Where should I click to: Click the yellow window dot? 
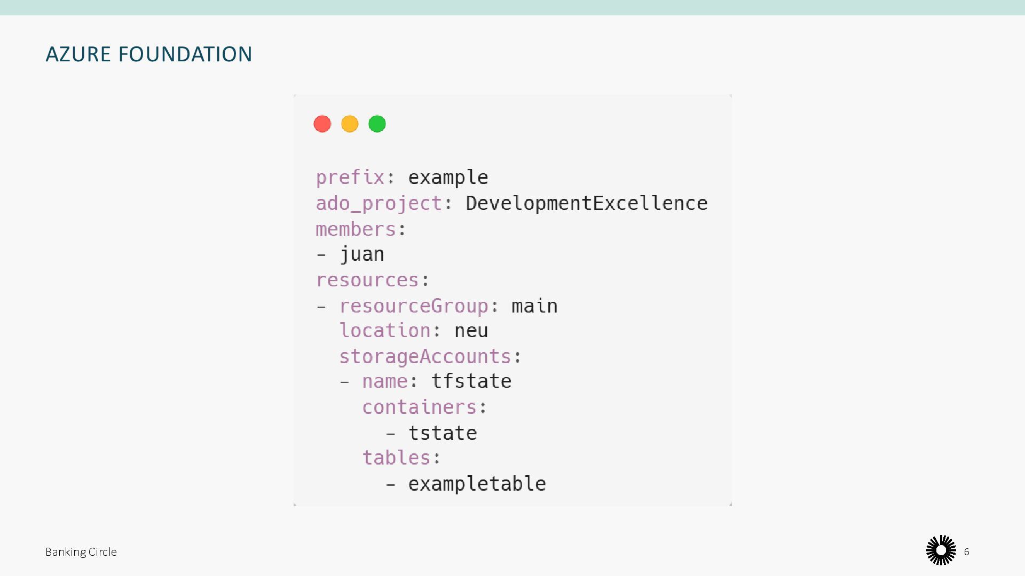pyautogui.click(x=350, y=124)
